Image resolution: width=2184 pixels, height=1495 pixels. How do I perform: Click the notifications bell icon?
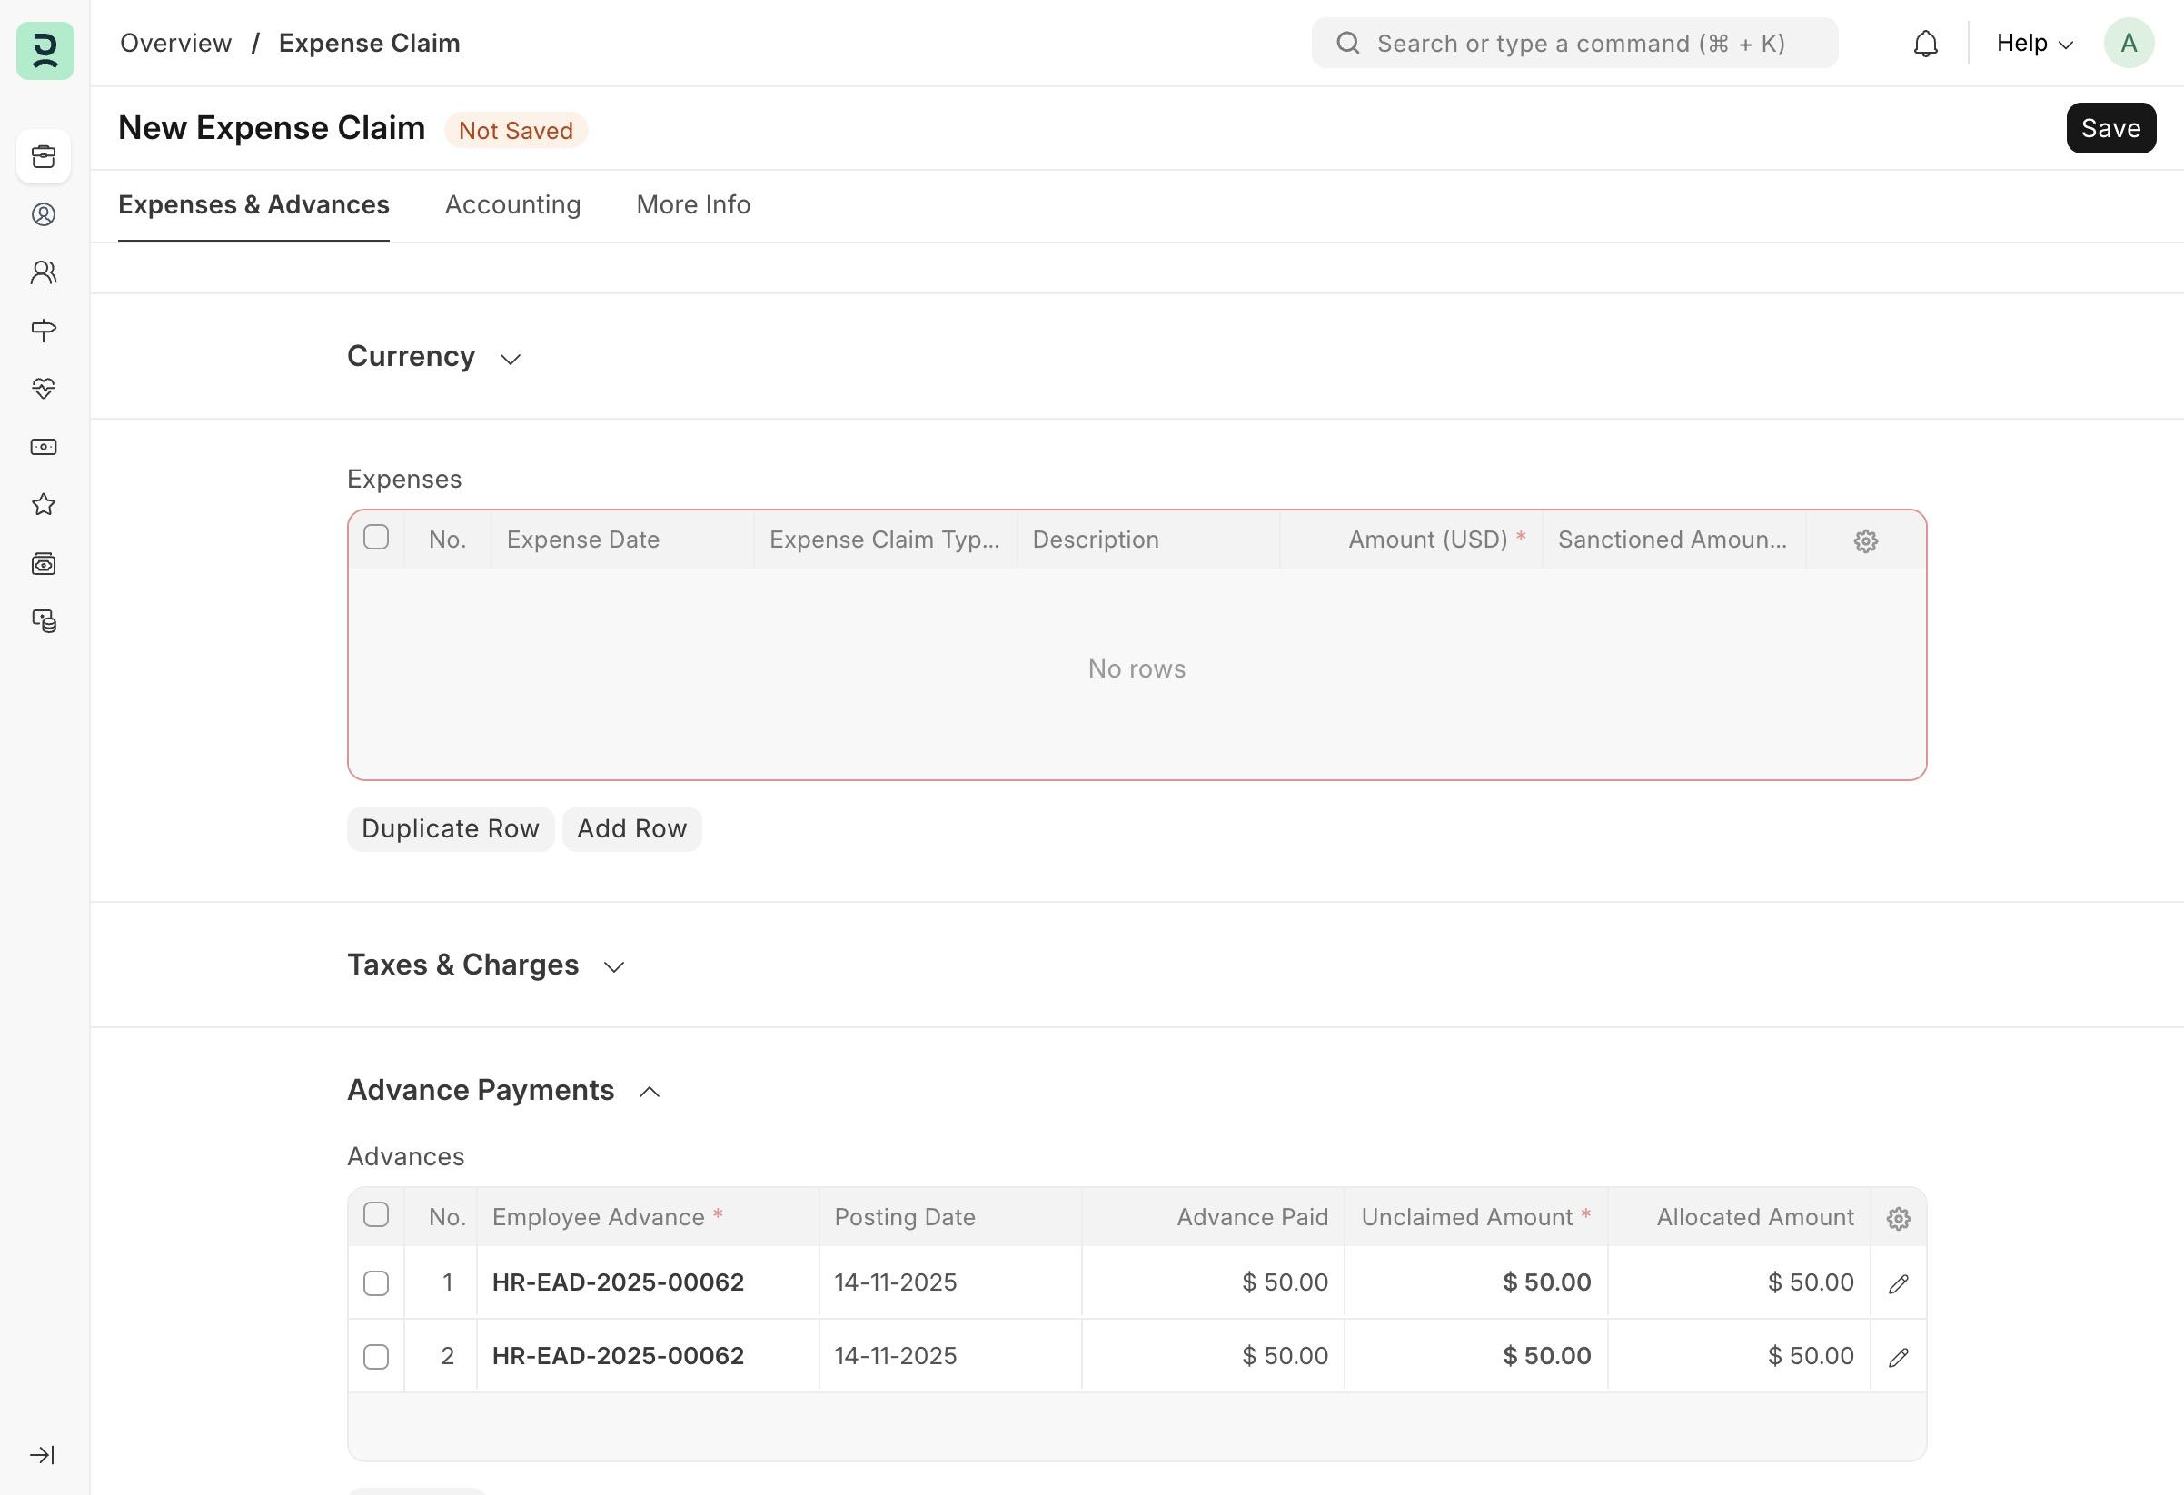pyautogui.click(x=1924, y=44)
